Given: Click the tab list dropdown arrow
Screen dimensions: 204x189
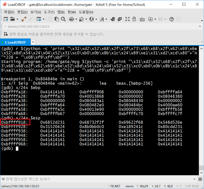Looking at the screenshot, I should [202, 42].
